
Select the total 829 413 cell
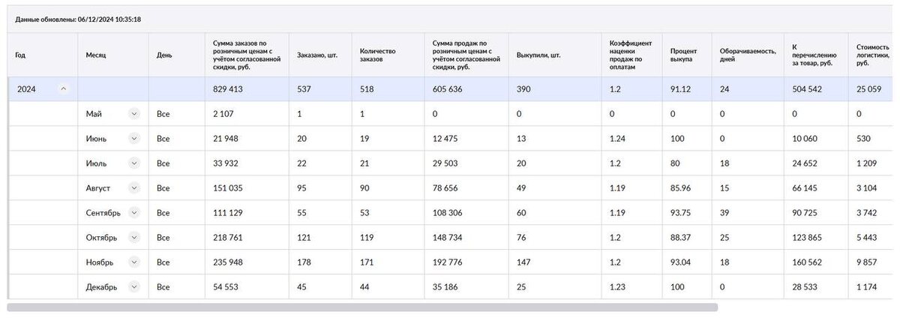pos(247,88)
